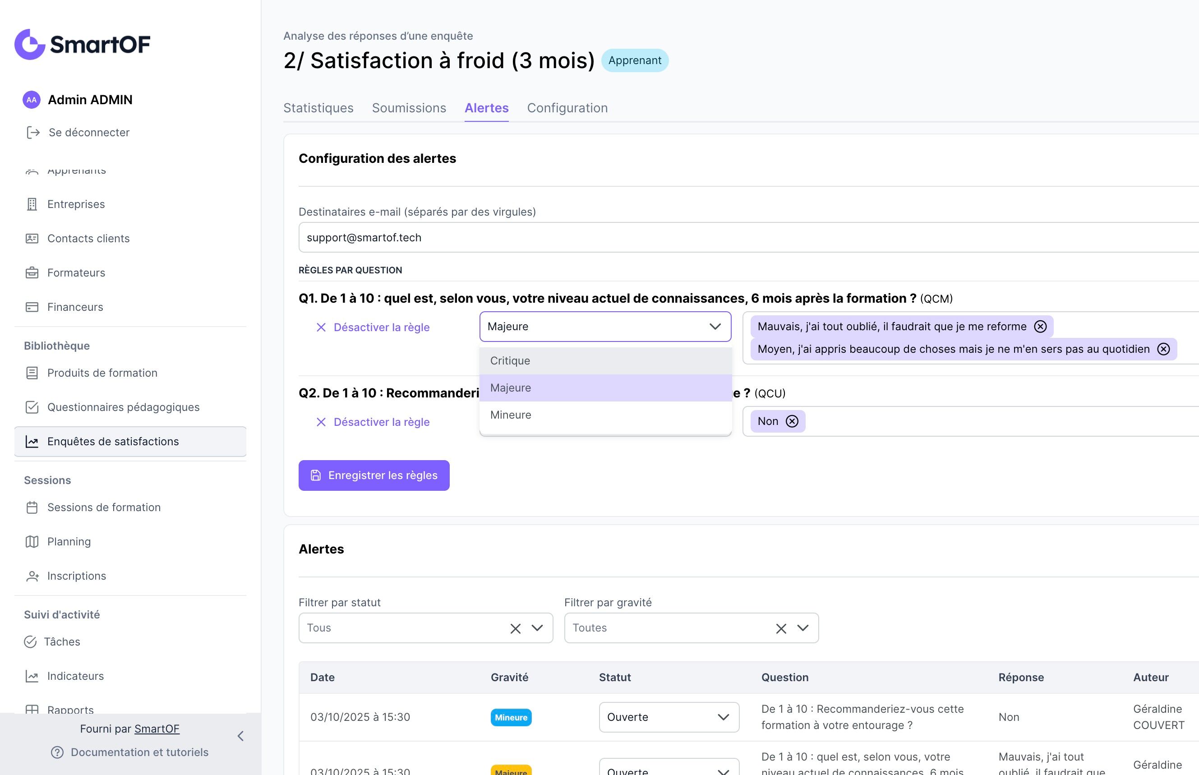Click the Formateurs briefcase icon
Image resolution: width=1199 pixels, height=775 pixels.
(x=32, y=273)
